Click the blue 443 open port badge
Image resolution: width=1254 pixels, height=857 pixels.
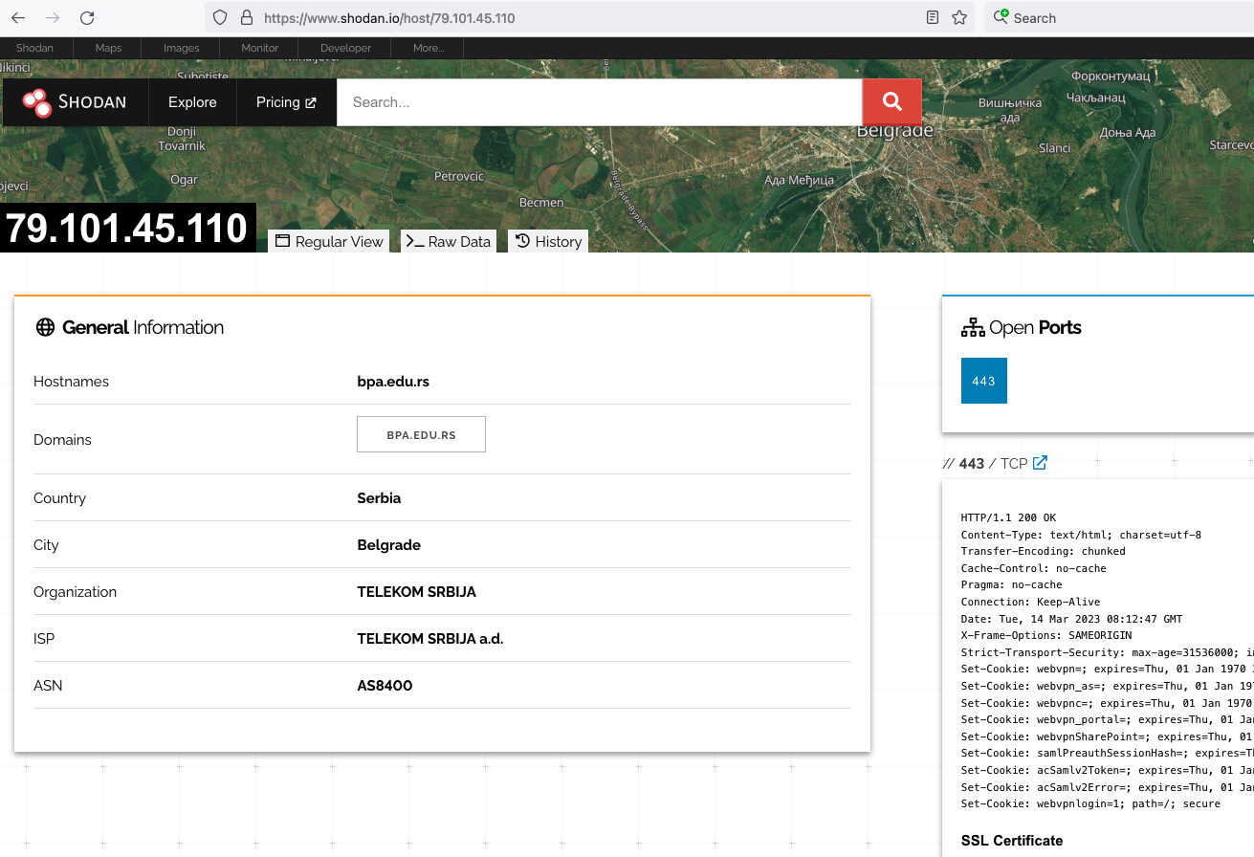(x=983, y=381)
